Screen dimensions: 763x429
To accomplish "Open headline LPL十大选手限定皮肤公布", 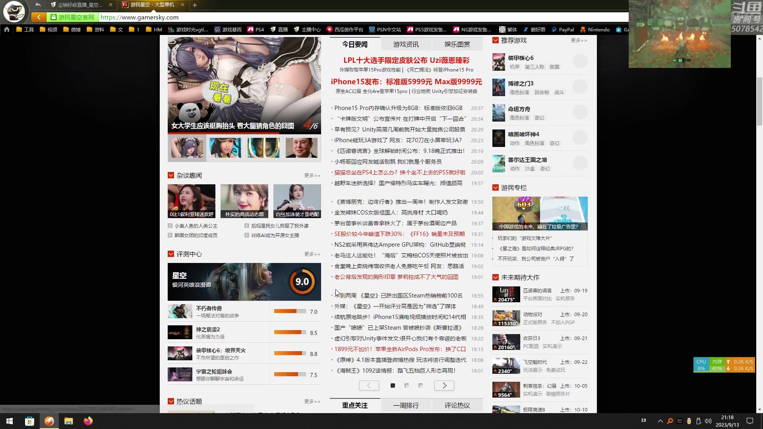I will click(x=407, y=60).
